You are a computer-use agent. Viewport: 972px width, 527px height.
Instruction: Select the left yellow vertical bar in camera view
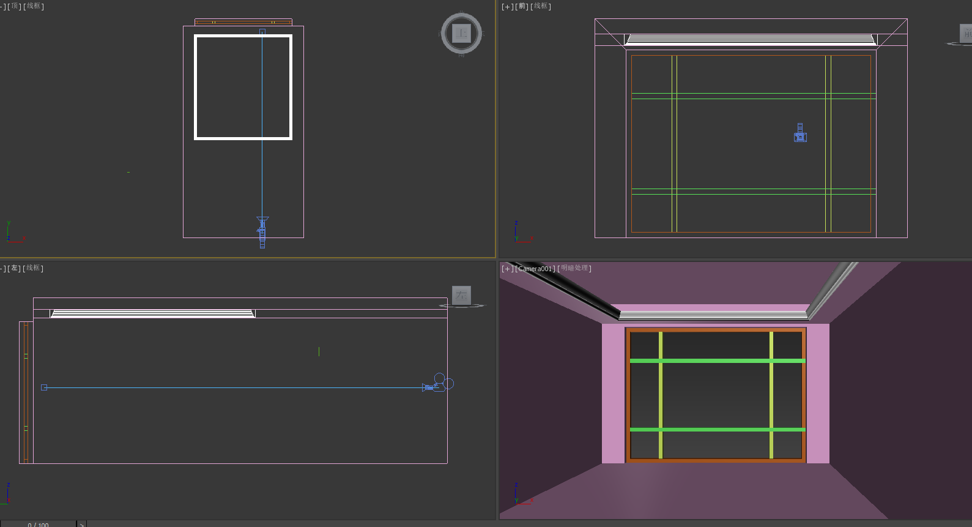661,395
